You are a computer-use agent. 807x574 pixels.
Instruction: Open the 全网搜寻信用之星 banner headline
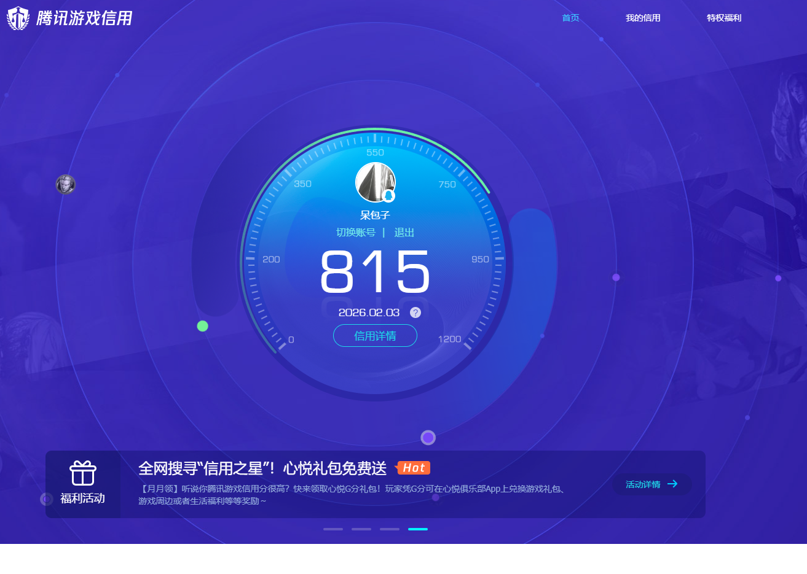tap(262, 468)
